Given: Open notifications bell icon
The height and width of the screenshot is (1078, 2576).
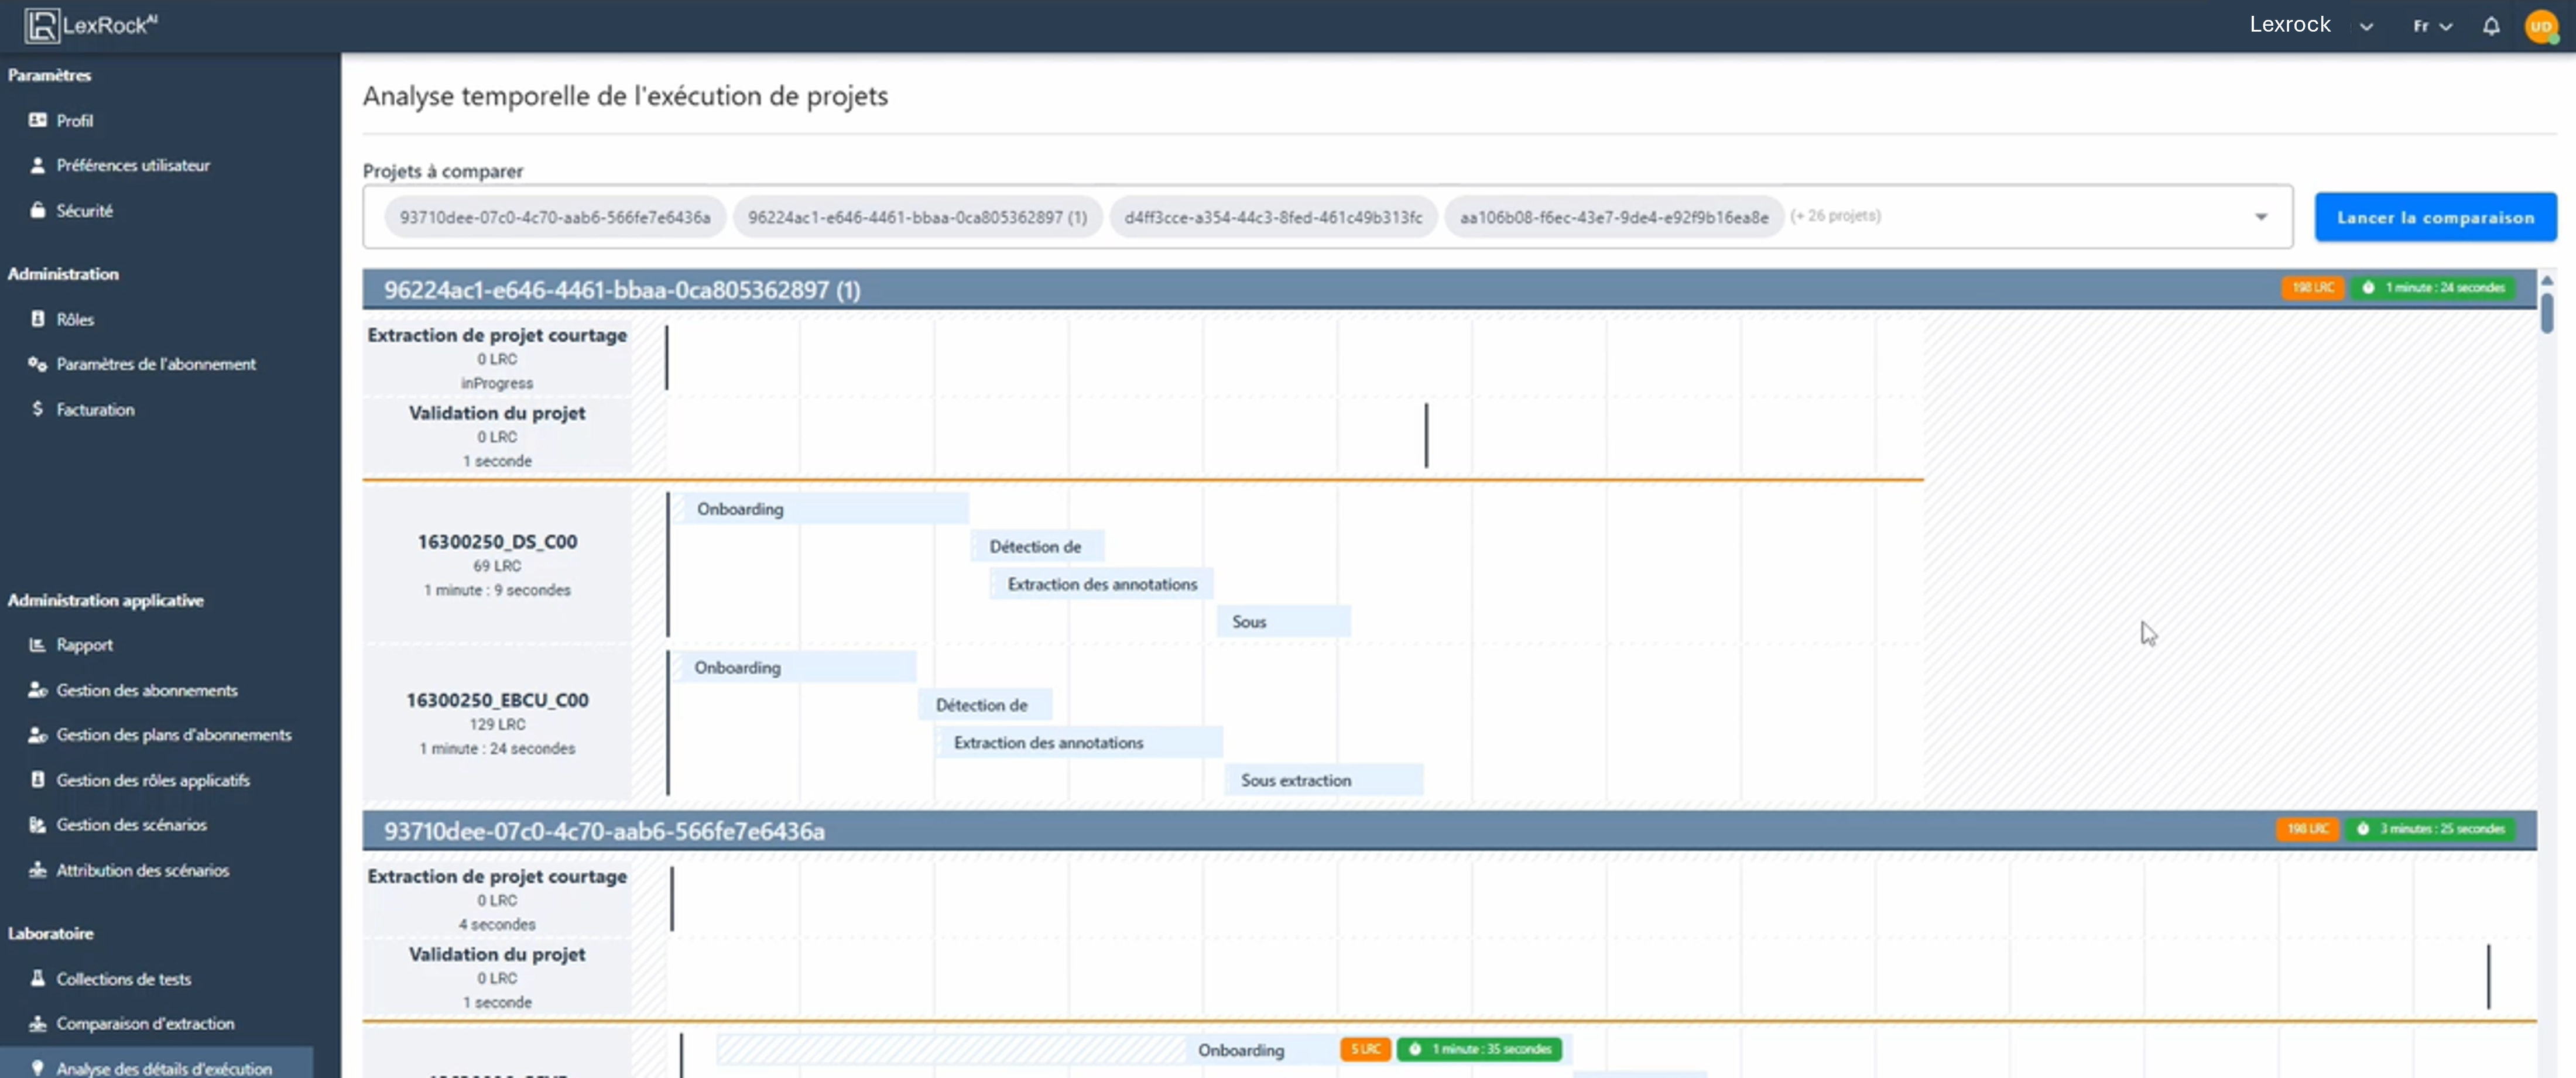Looking at the screenshot, I should point(2491,26).
